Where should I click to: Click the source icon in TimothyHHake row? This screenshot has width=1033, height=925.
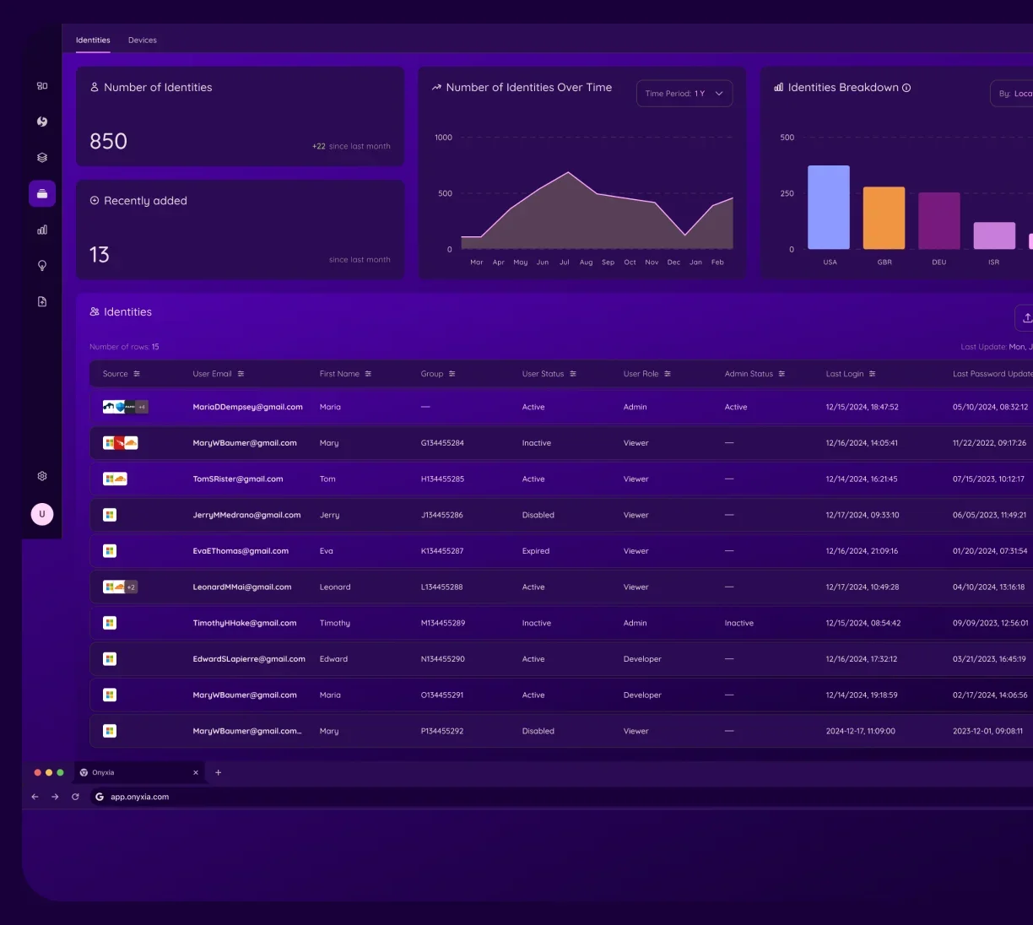pos(110,623)
